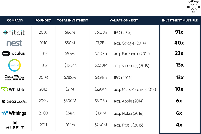Click acq. Mars Petcare (2015) text

click(135, 89)
